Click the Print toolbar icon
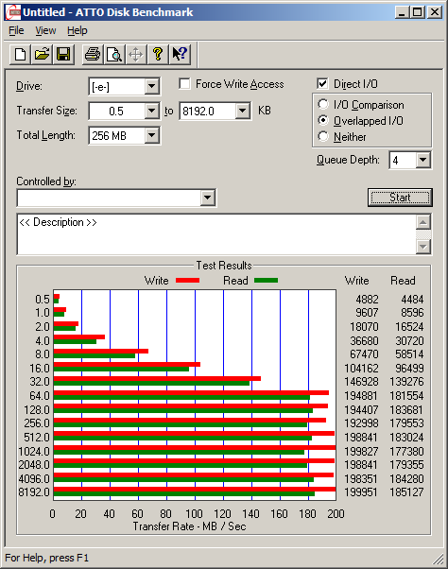Screen dimensions: 448x569 click(93, 55)
